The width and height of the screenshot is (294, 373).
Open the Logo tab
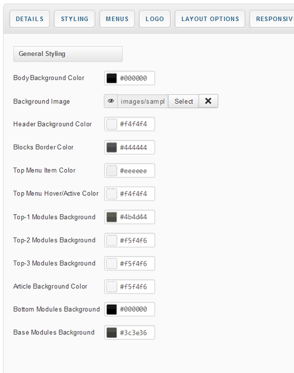[x=155, y=19]
